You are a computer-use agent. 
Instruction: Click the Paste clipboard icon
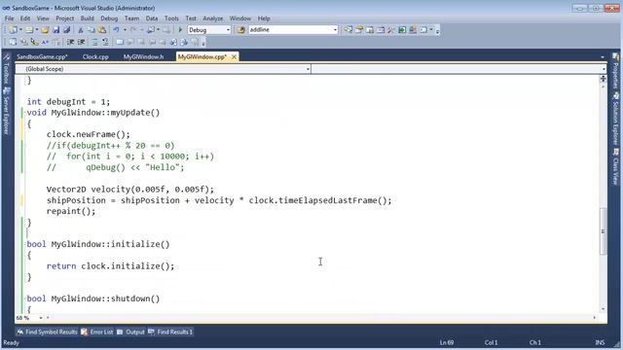pyautogui.click(x=102, y=30)
